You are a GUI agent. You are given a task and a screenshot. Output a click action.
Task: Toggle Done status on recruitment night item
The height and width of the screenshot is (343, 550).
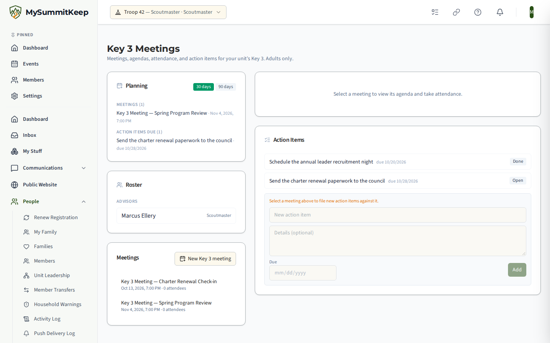tap(518, 162)
